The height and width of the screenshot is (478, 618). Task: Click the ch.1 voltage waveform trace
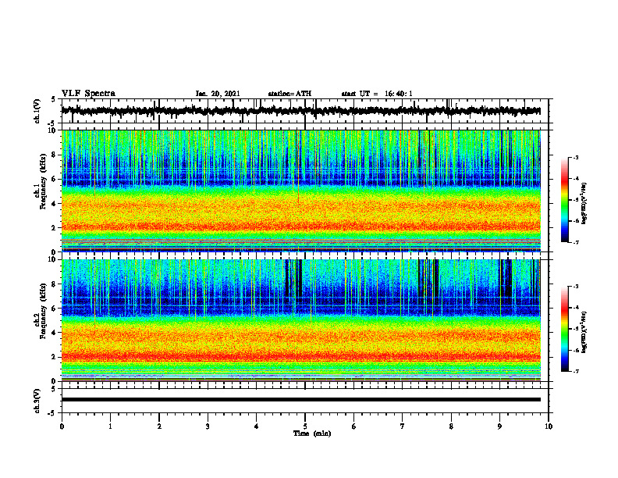(300, 111)
